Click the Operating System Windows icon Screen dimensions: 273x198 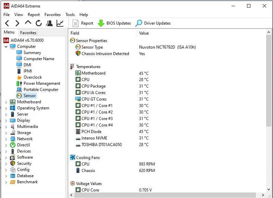13,108
